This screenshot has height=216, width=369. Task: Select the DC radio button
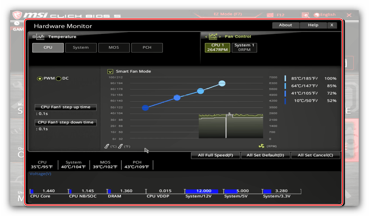click(x=58, y=78)
